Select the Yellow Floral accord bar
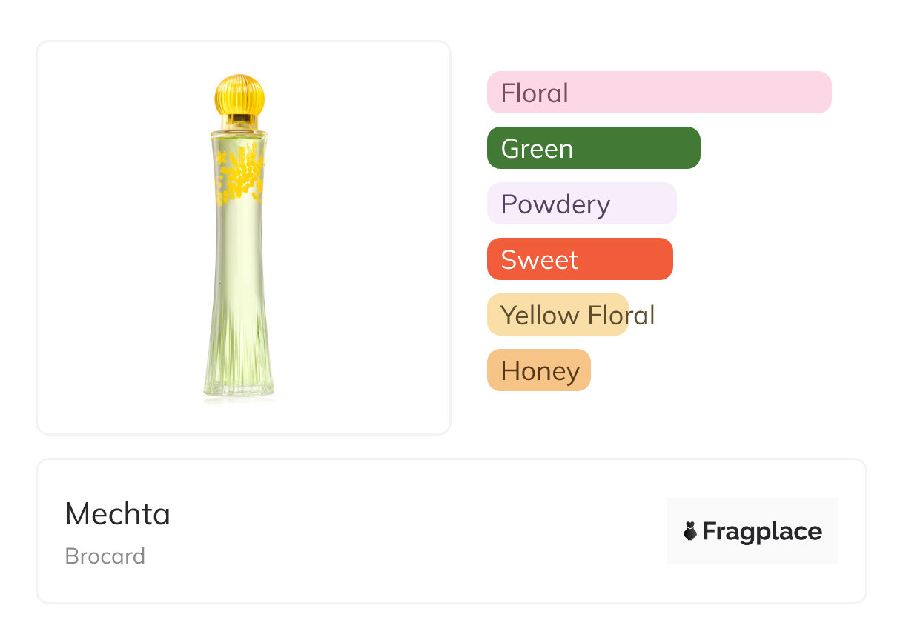This screenshot has width=903, height=640. 557,315
